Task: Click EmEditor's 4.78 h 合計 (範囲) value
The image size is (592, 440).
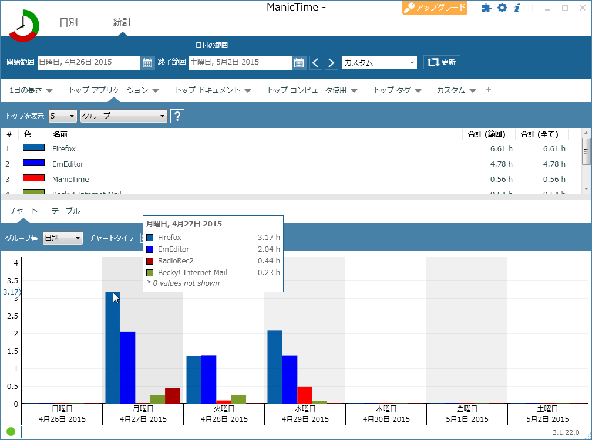Action: [502, 164]
